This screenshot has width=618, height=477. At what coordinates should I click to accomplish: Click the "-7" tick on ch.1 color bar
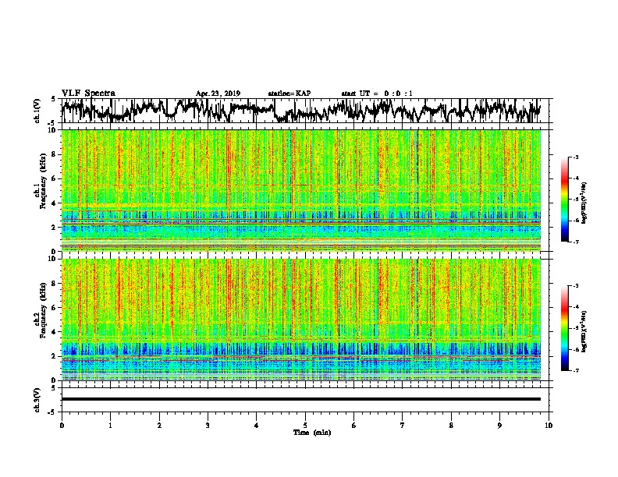tap(575, 242)
